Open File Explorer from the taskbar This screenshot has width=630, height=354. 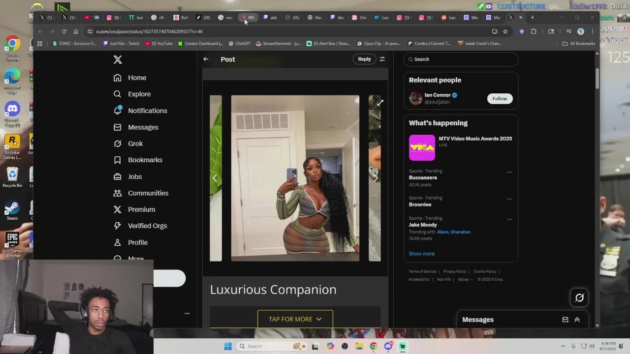tap(359, 346)
